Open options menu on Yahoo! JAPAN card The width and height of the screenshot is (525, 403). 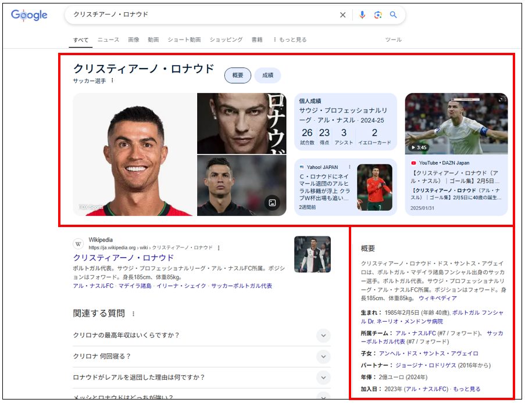pyautogui.click(x=349, y=167)
